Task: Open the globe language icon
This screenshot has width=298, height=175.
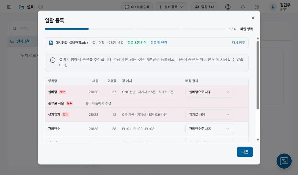Action: pyautogui.click(x=228, y=7)
